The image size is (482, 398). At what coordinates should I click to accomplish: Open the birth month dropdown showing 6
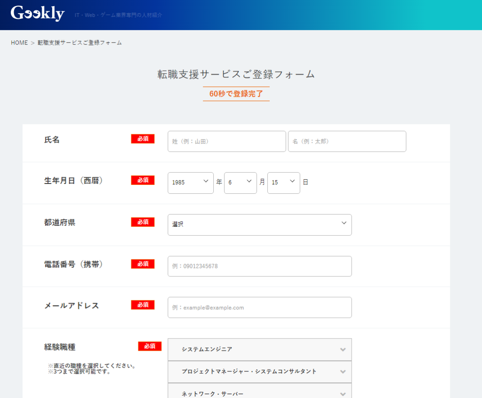(240, 182)
